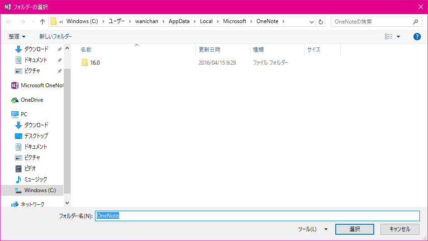The width and height of the screenshot is (428, 241).
Task: Expand the arrow after OneNote breadcrumb
Action: pyautogui.click(x=283, y=22)
